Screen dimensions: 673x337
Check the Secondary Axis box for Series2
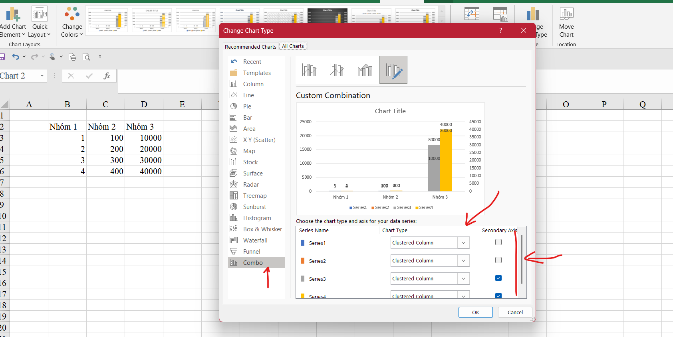(x=498, y=260)
